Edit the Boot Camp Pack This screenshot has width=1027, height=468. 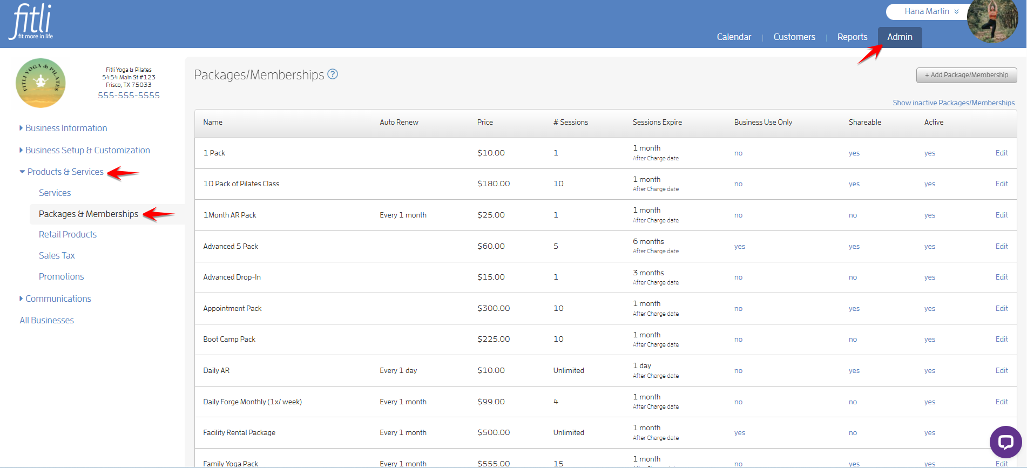[1002, 339]
